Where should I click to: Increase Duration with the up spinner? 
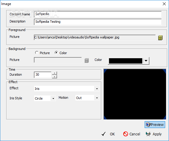(x=55, y=73)
